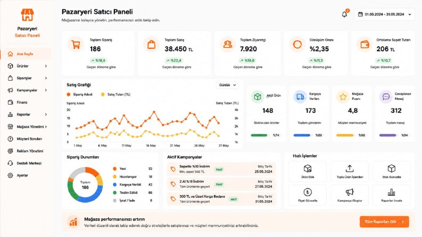Image resolution: width=422 pixels, height=237 pixels.
Task: Click Fiyat Güncelle quick action
Action: tap(308, 195)
